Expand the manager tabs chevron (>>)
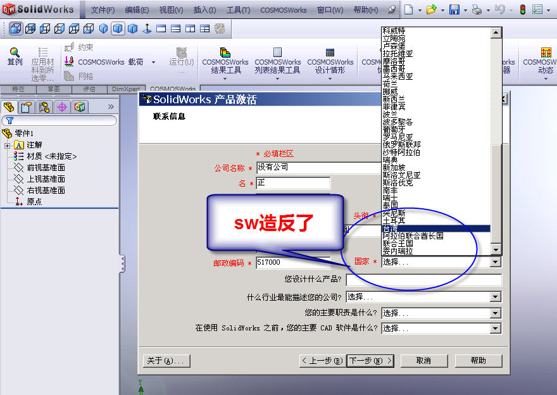Screen dimensions: 557x395 coord(111,106)
